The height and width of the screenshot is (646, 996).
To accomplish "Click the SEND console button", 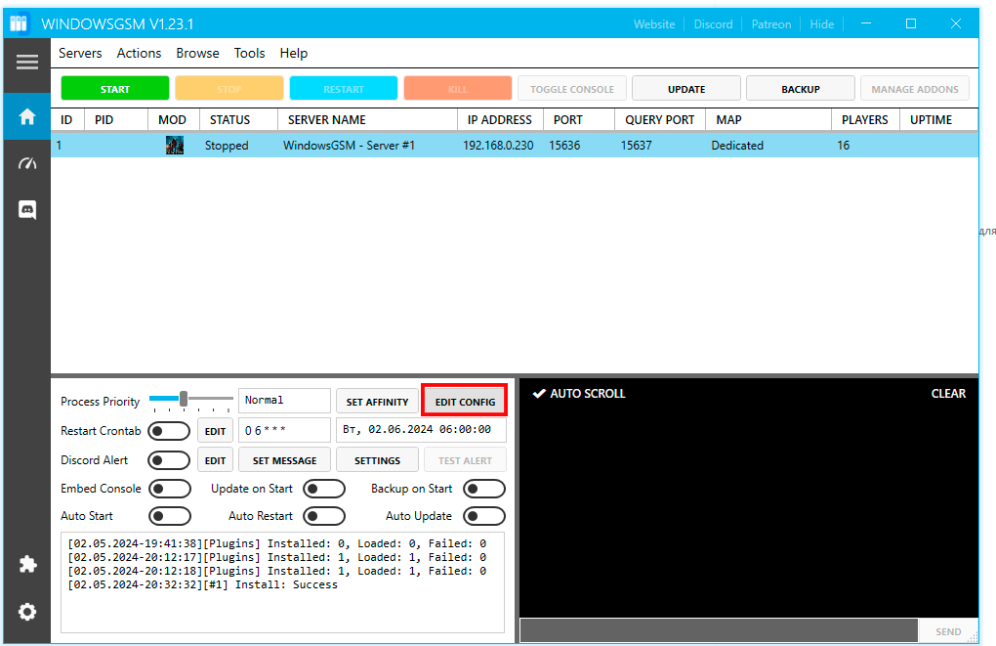I will pyautogui.click(x=948, y=631).
